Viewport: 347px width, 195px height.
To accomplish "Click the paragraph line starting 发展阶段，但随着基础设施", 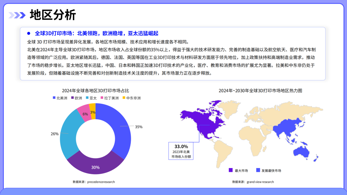I will (120, 73).
